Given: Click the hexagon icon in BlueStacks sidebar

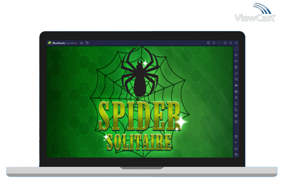Looking at the screenshot, I should coord(236,116).
